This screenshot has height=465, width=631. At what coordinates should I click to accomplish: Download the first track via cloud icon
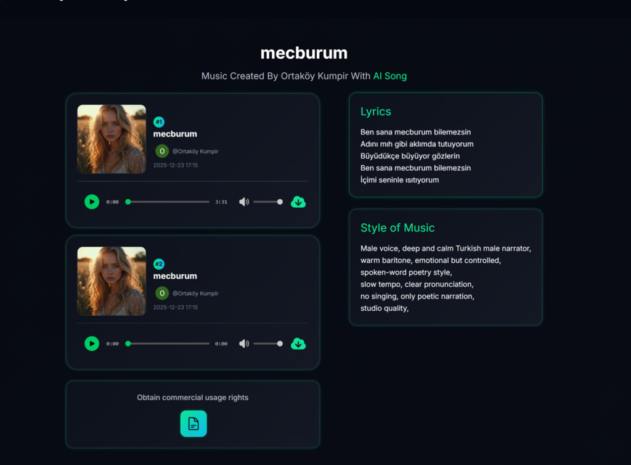(x=298, y=202)
